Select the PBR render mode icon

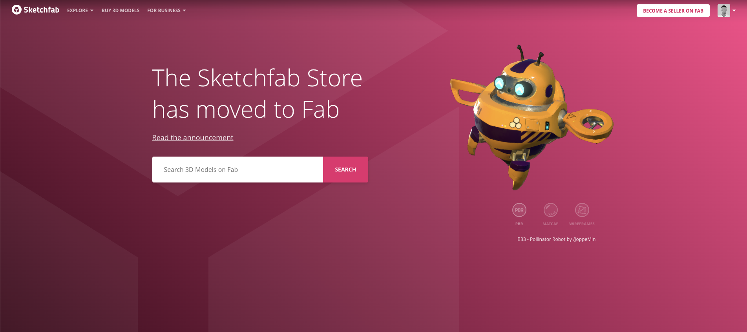(x=519, y=210)
